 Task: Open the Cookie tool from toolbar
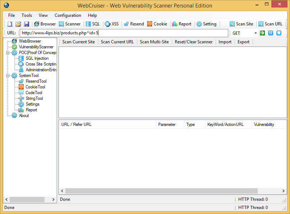click(157, 24)
